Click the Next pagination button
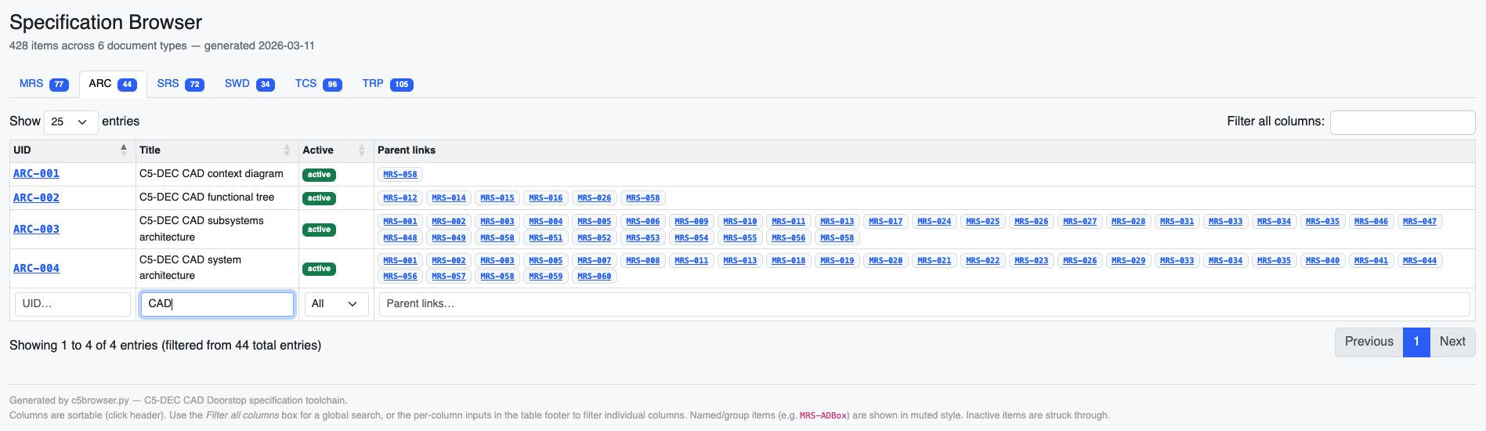The height and width of the screenshot is (431, 1486). point(1452,342)
